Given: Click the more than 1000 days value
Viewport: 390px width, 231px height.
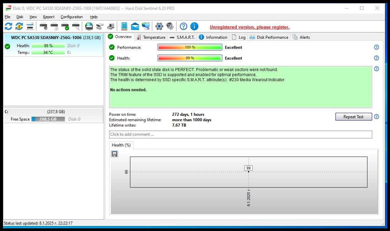Looking at the screenshot, I should tap(192, 120).
